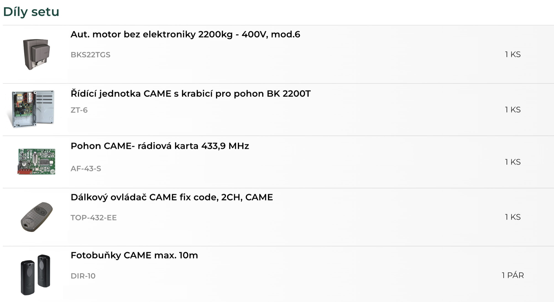Click '1 KS' quantity in remote control row
554x302 pixels.
click(x=513, y=217)
